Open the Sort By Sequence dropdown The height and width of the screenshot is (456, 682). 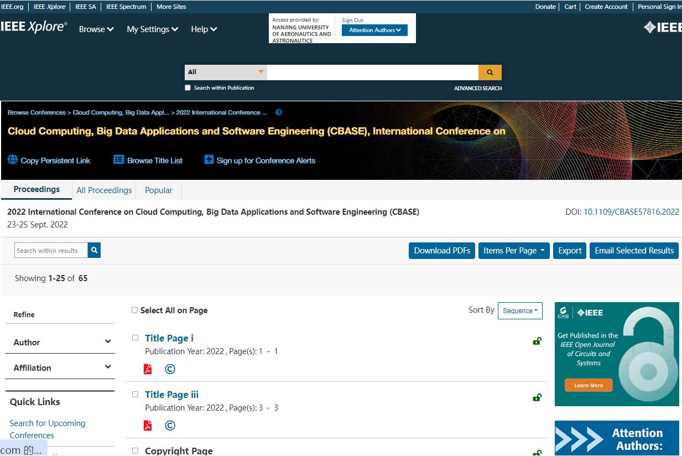pyautogui.click(x=520, y=311)
